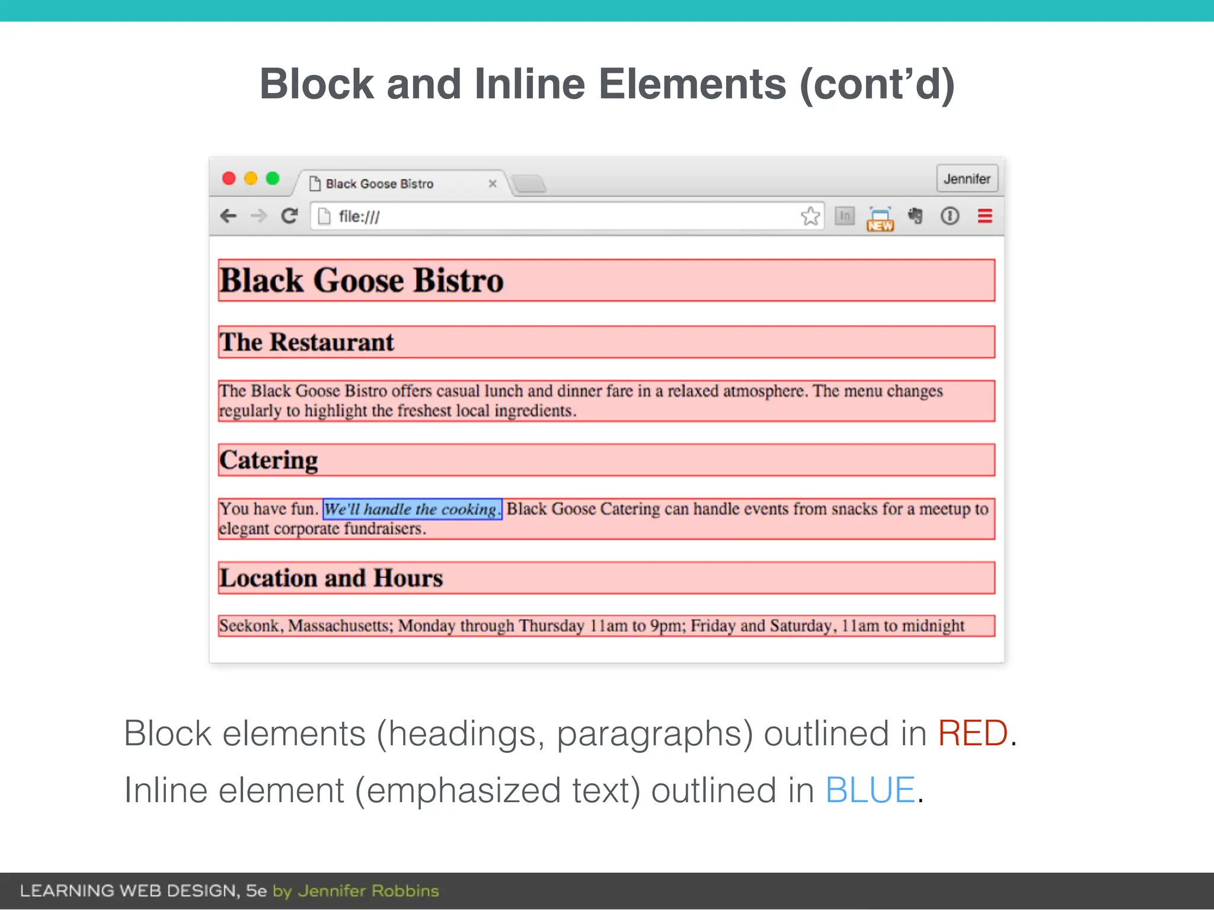
Task: Click the browser forward arrow
Action: 258,216
